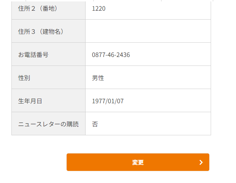Click the newsletter value 否
This screenshot has width=236, height=183.
pos(95,124)
